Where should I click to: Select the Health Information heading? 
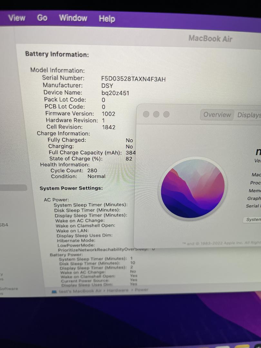(x=65, y=165)
